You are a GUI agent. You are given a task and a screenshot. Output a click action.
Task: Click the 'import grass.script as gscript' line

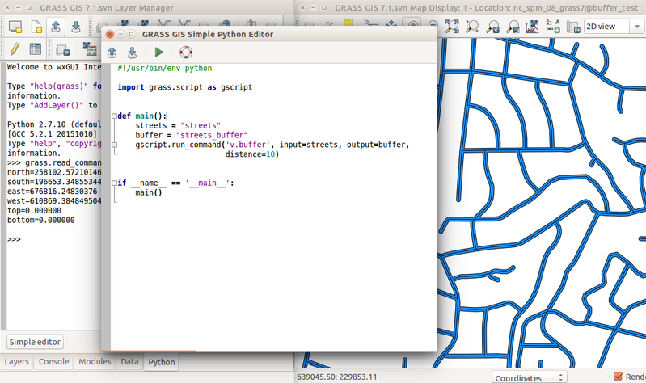pyautogui.click(x=184, y=87)
